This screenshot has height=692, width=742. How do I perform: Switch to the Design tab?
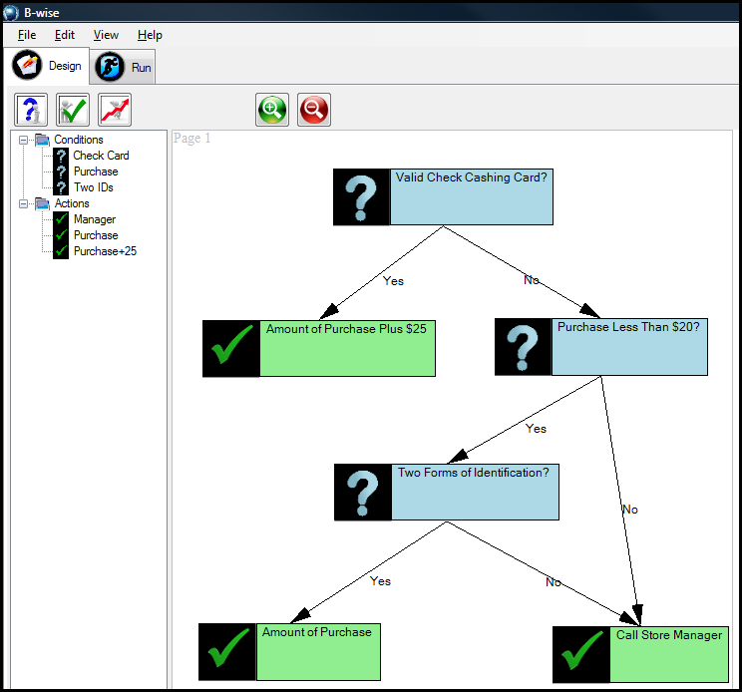click(x=48, y=66)
